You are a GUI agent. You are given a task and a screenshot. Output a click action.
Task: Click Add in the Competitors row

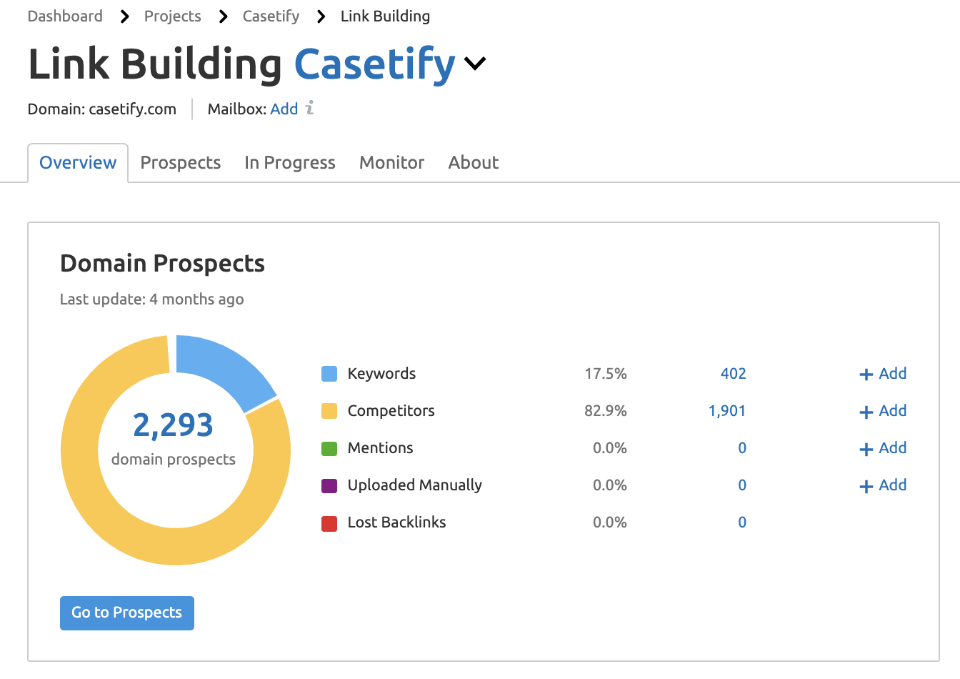pyautogui.click(x=883, y=411)
